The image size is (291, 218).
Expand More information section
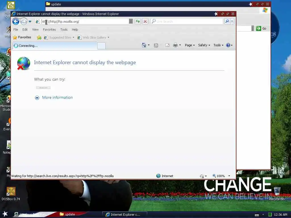[37, 98]
